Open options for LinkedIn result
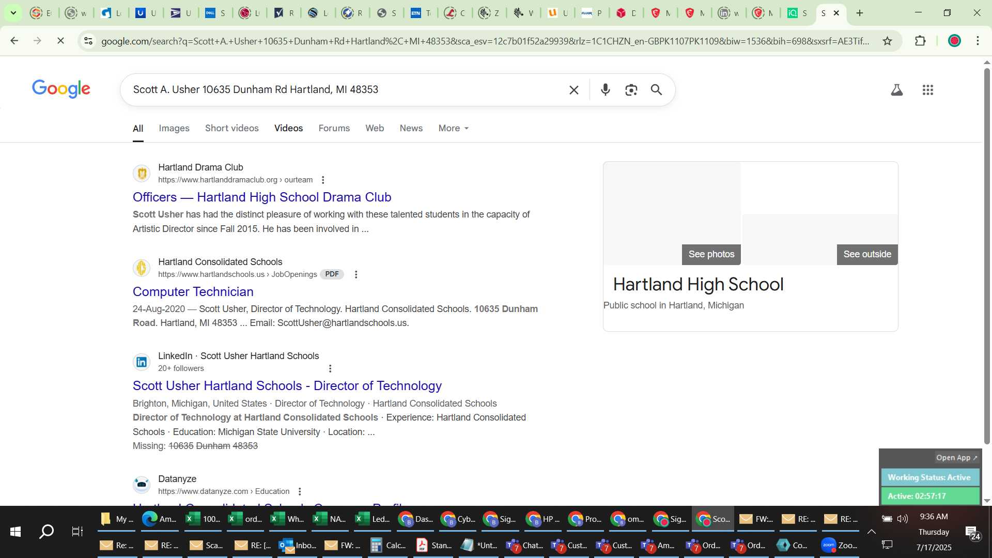The height and width of the screenshot is (558, 992). tap(330, 368)
